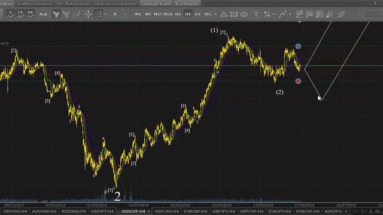Open the Strategy Tester tab
Viewport: 383px width, 215px height.
click(x=156, y=3)
